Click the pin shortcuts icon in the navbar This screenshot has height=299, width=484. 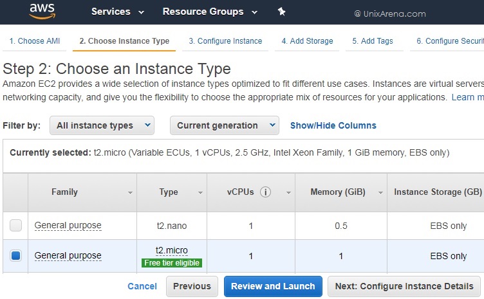(281, 12)
